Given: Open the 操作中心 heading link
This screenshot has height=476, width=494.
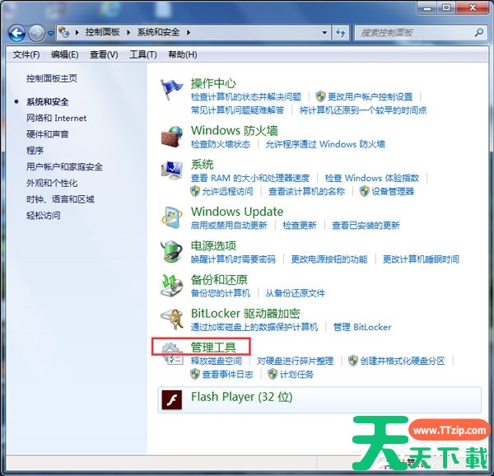Looking at the screenshot, I should pyautogui.click(x=213, y=83).
